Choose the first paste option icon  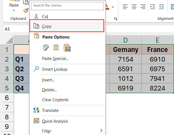point(46,47)
